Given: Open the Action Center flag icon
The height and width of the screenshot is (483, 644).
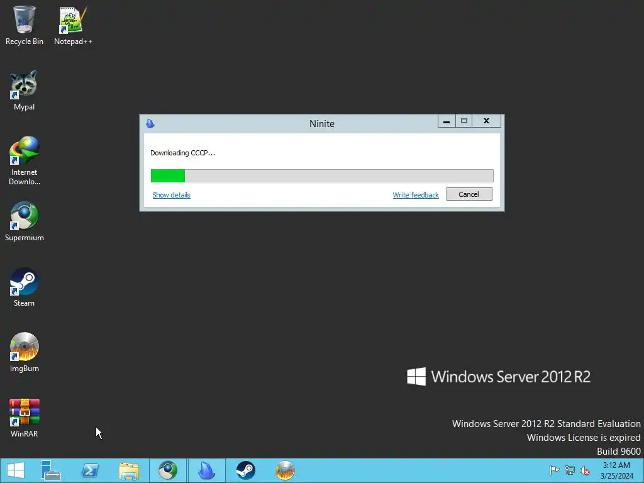Looking at the screenshot, I should pyautogui.click(x=554, y=470).
